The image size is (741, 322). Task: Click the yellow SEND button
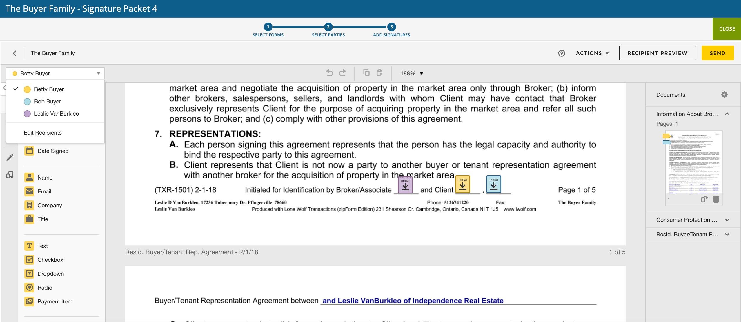click(717, 53)
